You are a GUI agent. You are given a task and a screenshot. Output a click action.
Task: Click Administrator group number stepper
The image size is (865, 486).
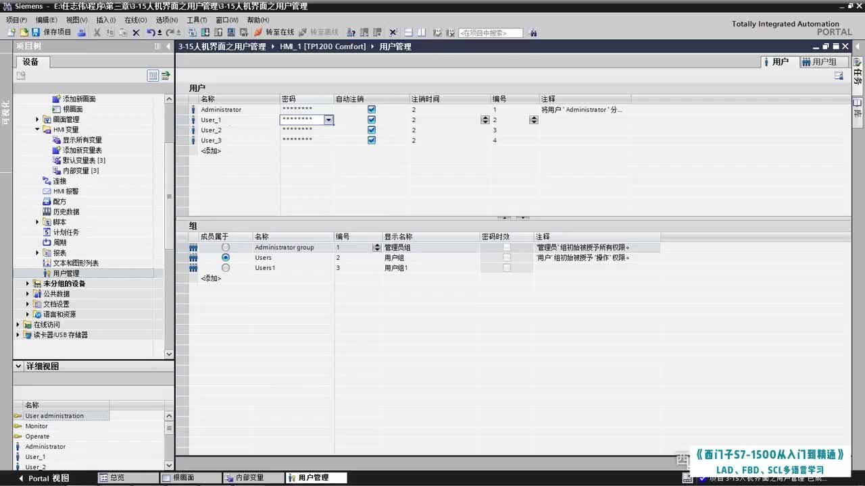click(x=376, y=248)
